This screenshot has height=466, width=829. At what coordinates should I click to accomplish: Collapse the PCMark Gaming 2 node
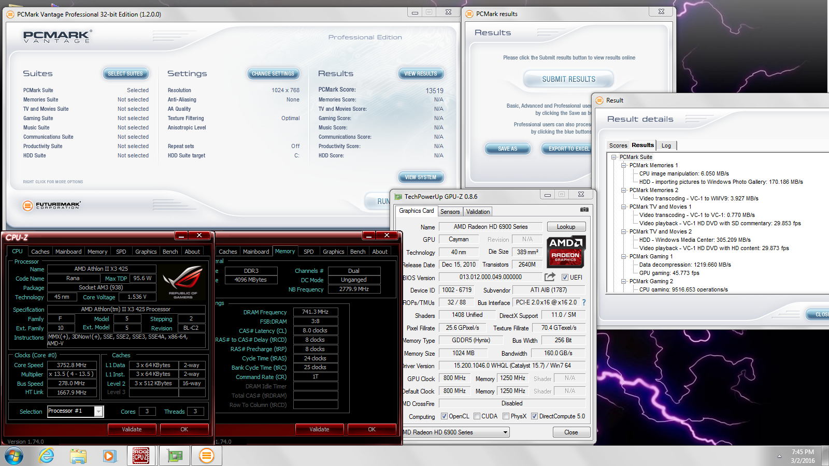tap(624, 281)
